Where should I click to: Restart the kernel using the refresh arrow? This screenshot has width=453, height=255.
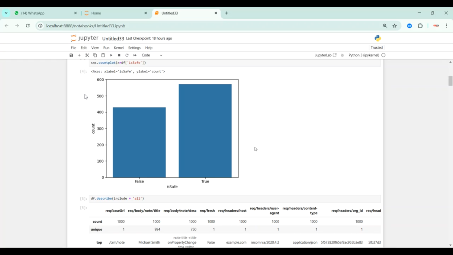coord(127,55)
